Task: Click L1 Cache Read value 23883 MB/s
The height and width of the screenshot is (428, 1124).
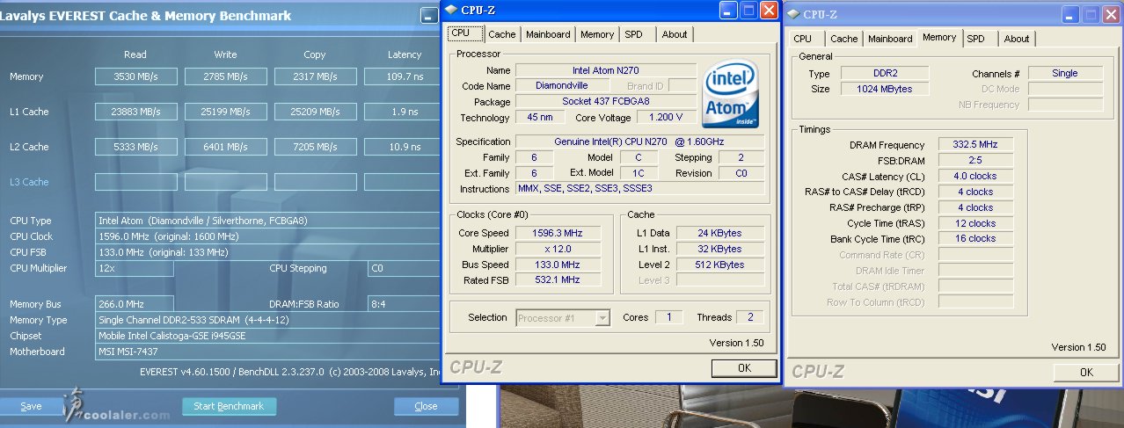Action: click(135, 112)
